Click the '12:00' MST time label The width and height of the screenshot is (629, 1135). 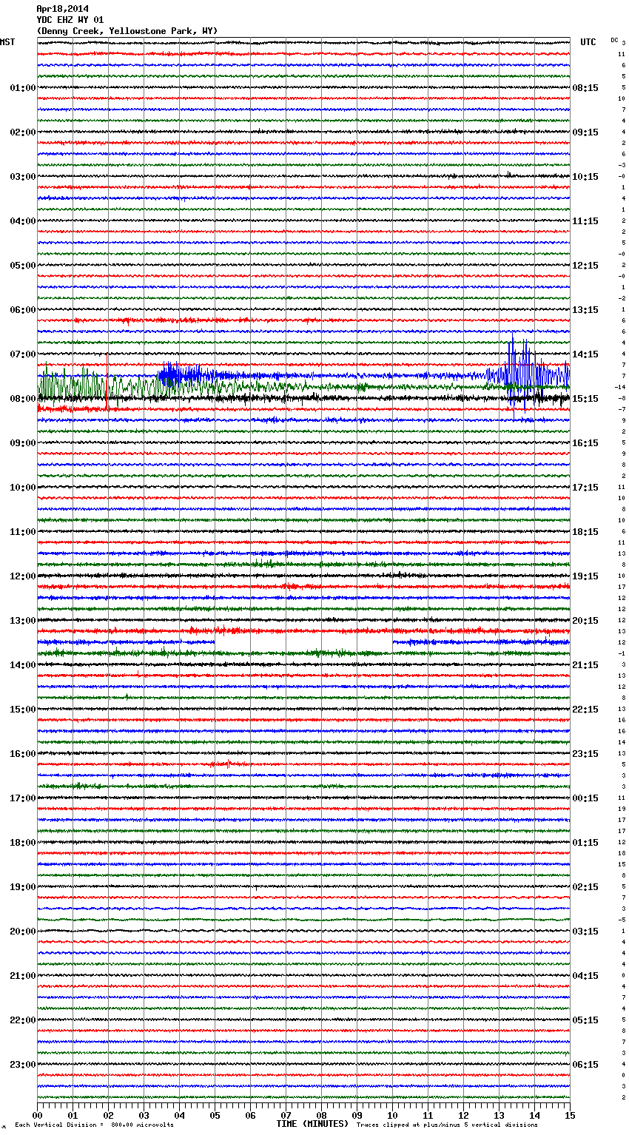click(x=22, y=576)
